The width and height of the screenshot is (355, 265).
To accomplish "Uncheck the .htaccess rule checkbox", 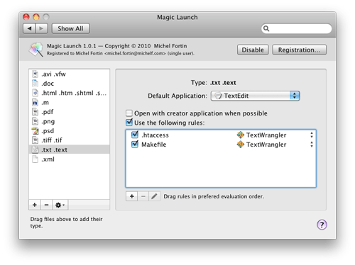I will 135,135.
